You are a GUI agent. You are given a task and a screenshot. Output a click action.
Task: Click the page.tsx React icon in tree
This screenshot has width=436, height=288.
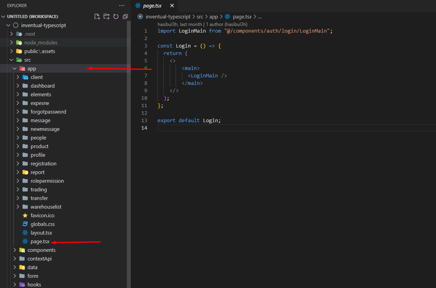[x=25, y=241]
